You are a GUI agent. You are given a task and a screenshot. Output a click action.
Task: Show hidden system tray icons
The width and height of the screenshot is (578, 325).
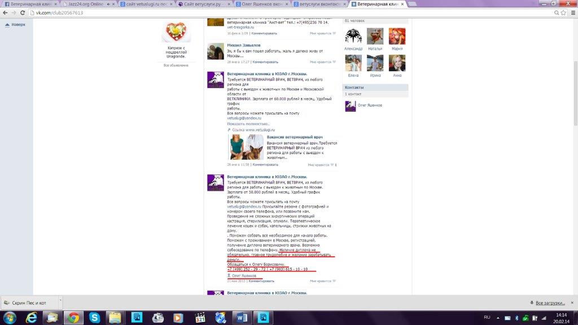click(x=498, y=318)
